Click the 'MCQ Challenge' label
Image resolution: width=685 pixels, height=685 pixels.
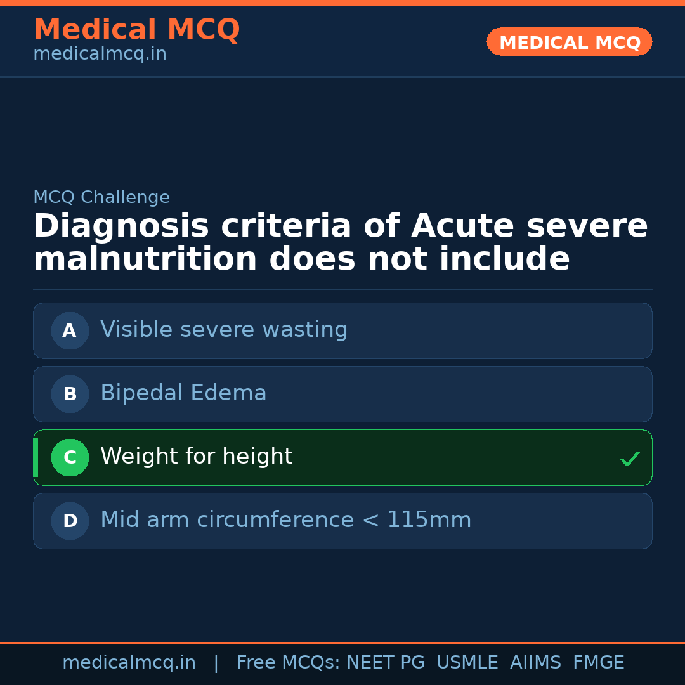(x=101, y=198)
